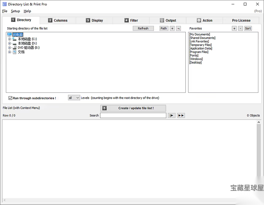
Task: Click the number 5 icon on Create button
Action: coord(104,108)
